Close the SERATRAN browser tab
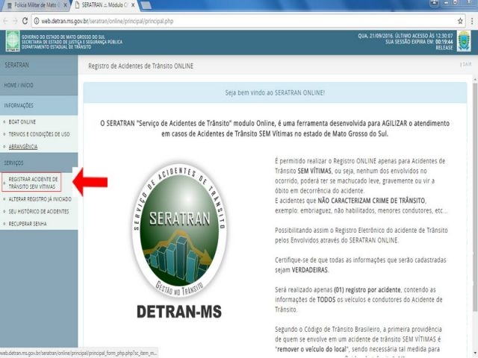Viewport: 478px width, 358px height. (133, 5)
